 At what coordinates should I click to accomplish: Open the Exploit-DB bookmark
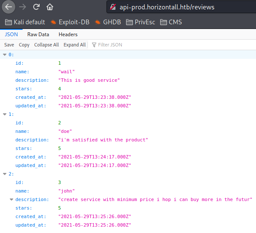(x=70, y=22)
